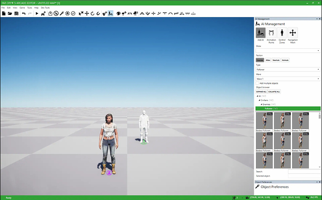Select the raise terrain tool with upward arrow
The width and height of the screenshot is (322, 200).
[142, 13]
